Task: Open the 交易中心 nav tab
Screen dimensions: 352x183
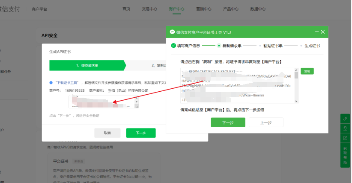Action: tap(149, 9)
